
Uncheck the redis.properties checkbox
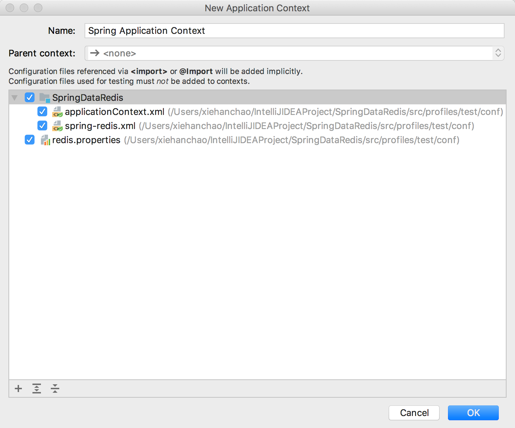pyautogui.click(x=29, y=140)
